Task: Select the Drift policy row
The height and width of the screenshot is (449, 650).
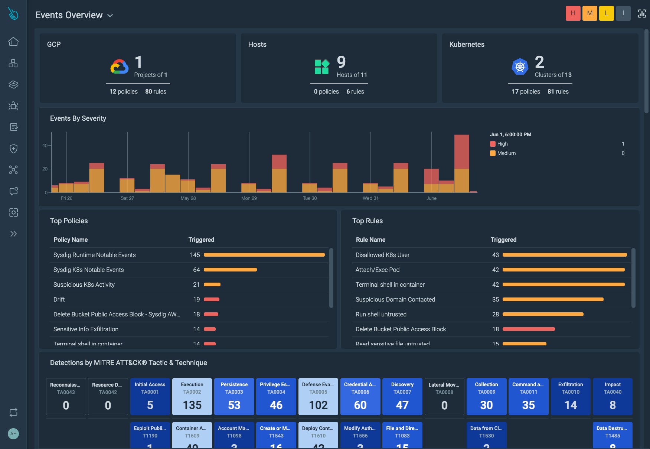Action: tap(189, 300)
